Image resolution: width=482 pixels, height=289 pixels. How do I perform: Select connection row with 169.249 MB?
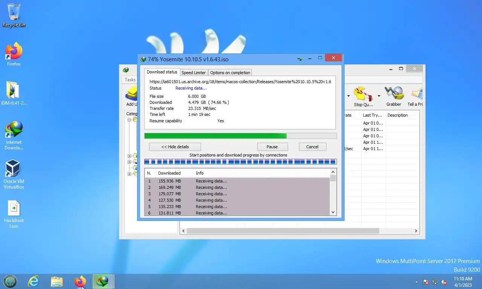coord(237,187)
